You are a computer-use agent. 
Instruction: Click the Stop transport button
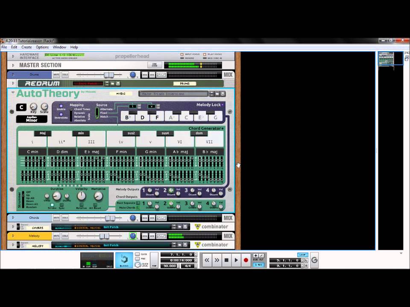(x=226, y=260)
